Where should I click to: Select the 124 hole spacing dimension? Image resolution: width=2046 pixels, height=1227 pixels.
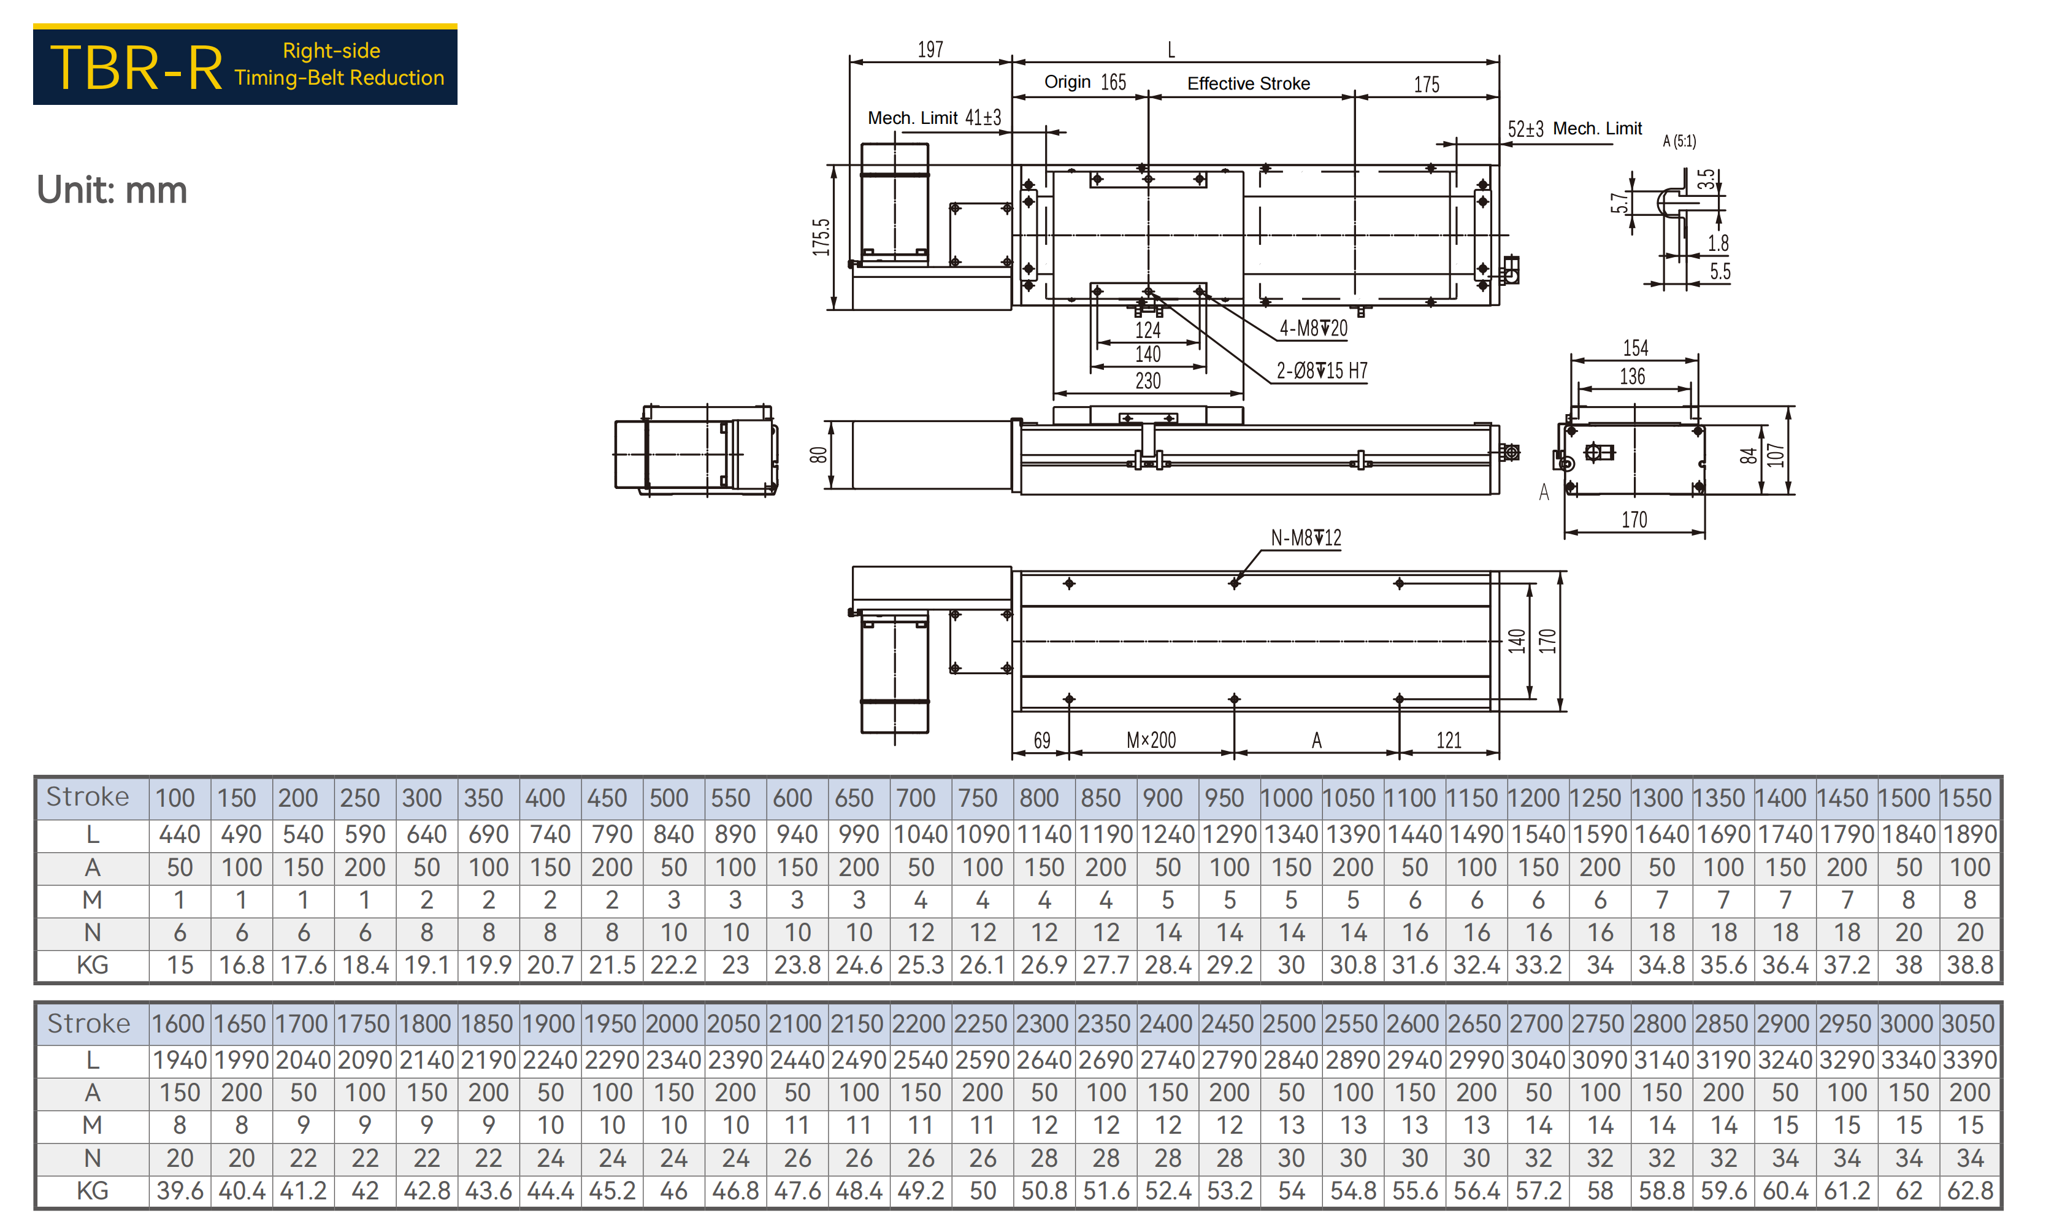1148,331
